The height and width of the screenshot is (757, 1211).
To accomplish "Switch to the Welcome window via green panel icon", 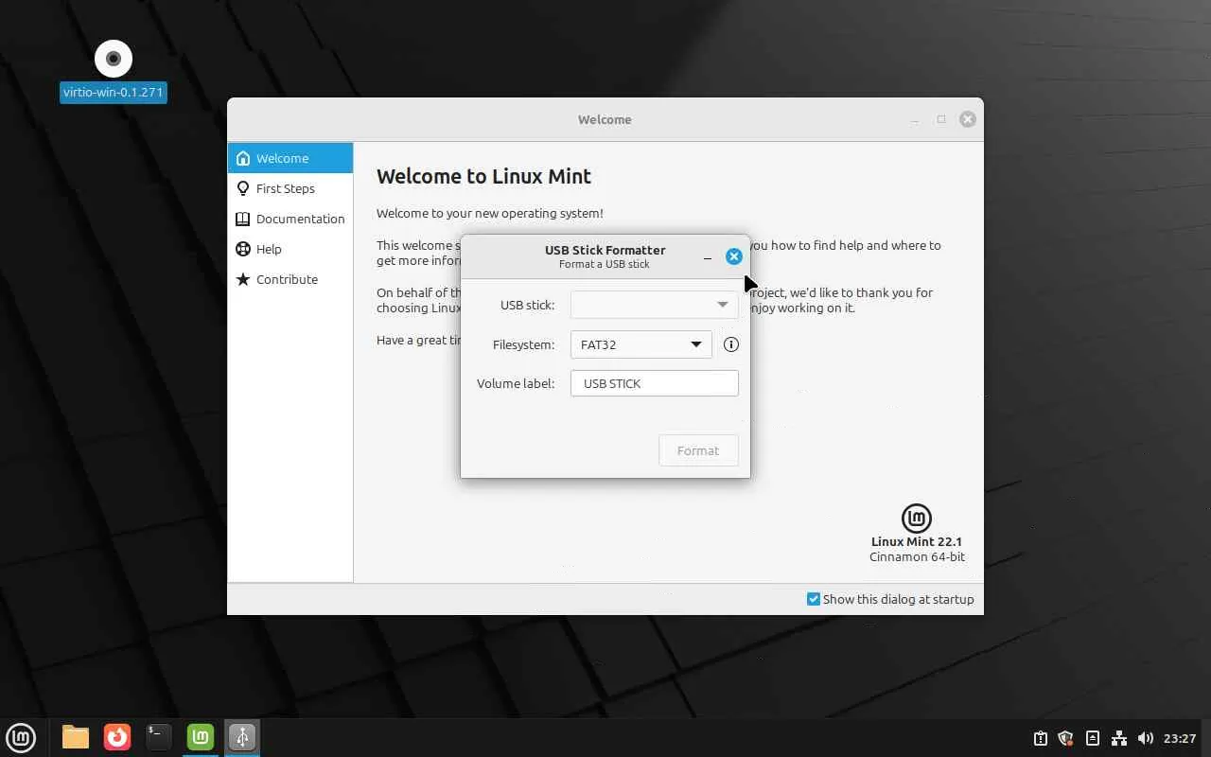I will [x=201, y=737].
